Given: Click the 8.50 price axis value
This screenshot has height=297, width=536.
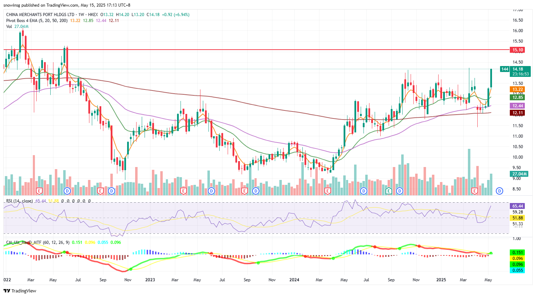Looking at the screenshot, I should pyautogui.click(x=517, y=189).
